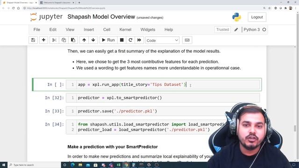Switch to Shapash Model Overview browser tab
Screen dimensions: 299x168
[20, 3]
